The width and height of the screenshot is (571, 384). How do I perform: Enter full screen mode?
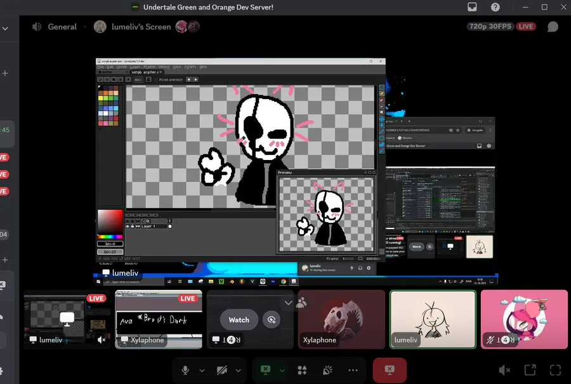(x=555, y=370)
